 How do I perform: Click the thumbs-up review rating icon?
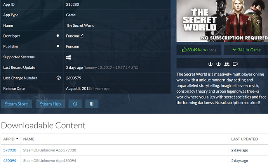(x=184, y=50)
